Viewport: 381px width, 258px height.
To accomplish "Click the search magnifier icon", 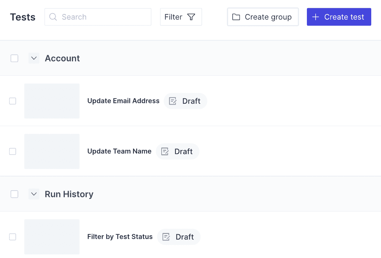I will [x=53, y=17].
